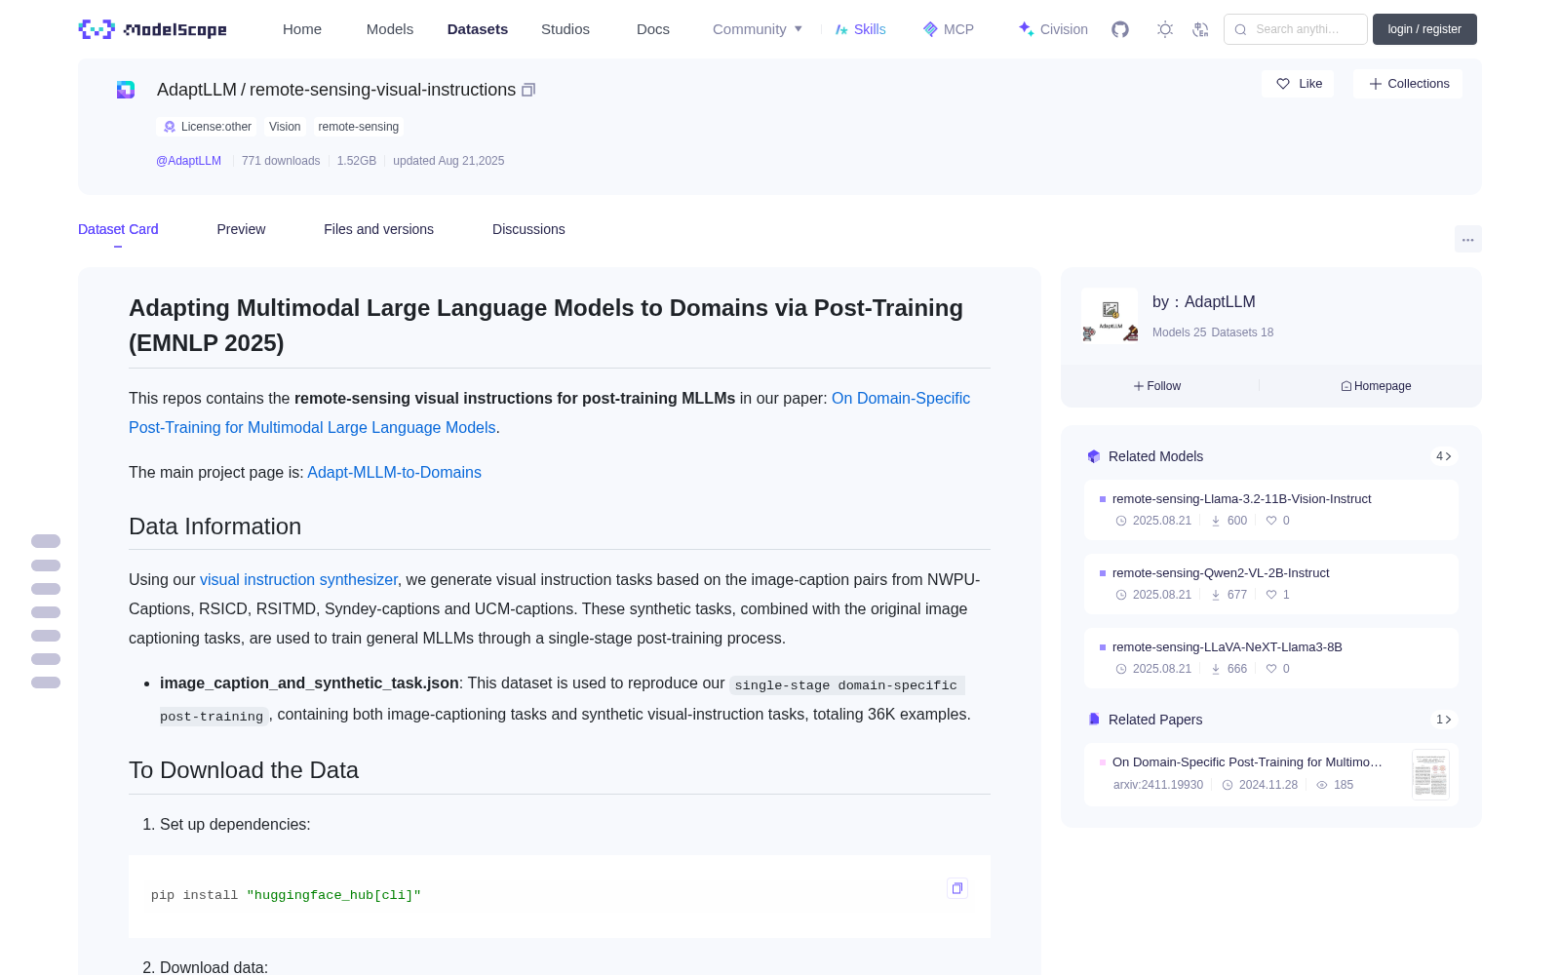Open the Datasets menu item
This screenshot has width=1560, height=975.
coord(478,29)
